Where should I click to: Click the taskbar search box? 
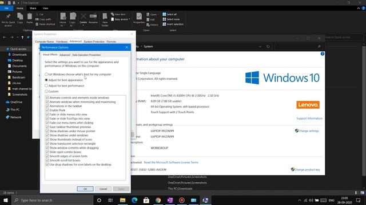point(52,200)
